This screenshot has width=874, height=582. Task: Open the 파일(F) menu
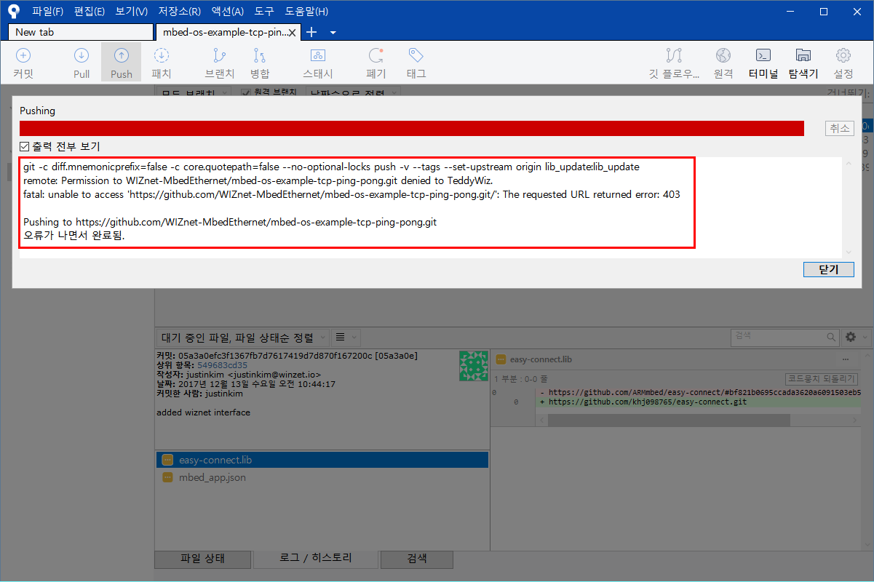[47, 11]
